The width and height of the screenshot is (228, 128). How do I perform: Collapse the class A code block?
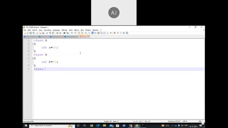(x=33, y=44)
